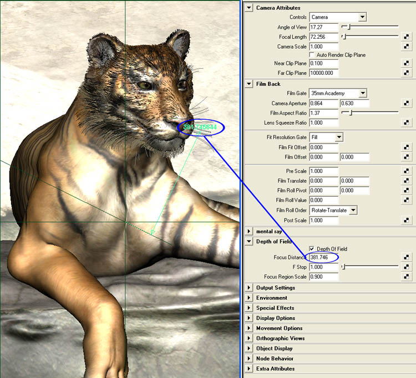
Task: Click the Focus Distance input field
Action: pyautogui.click(x=323, y=258)
